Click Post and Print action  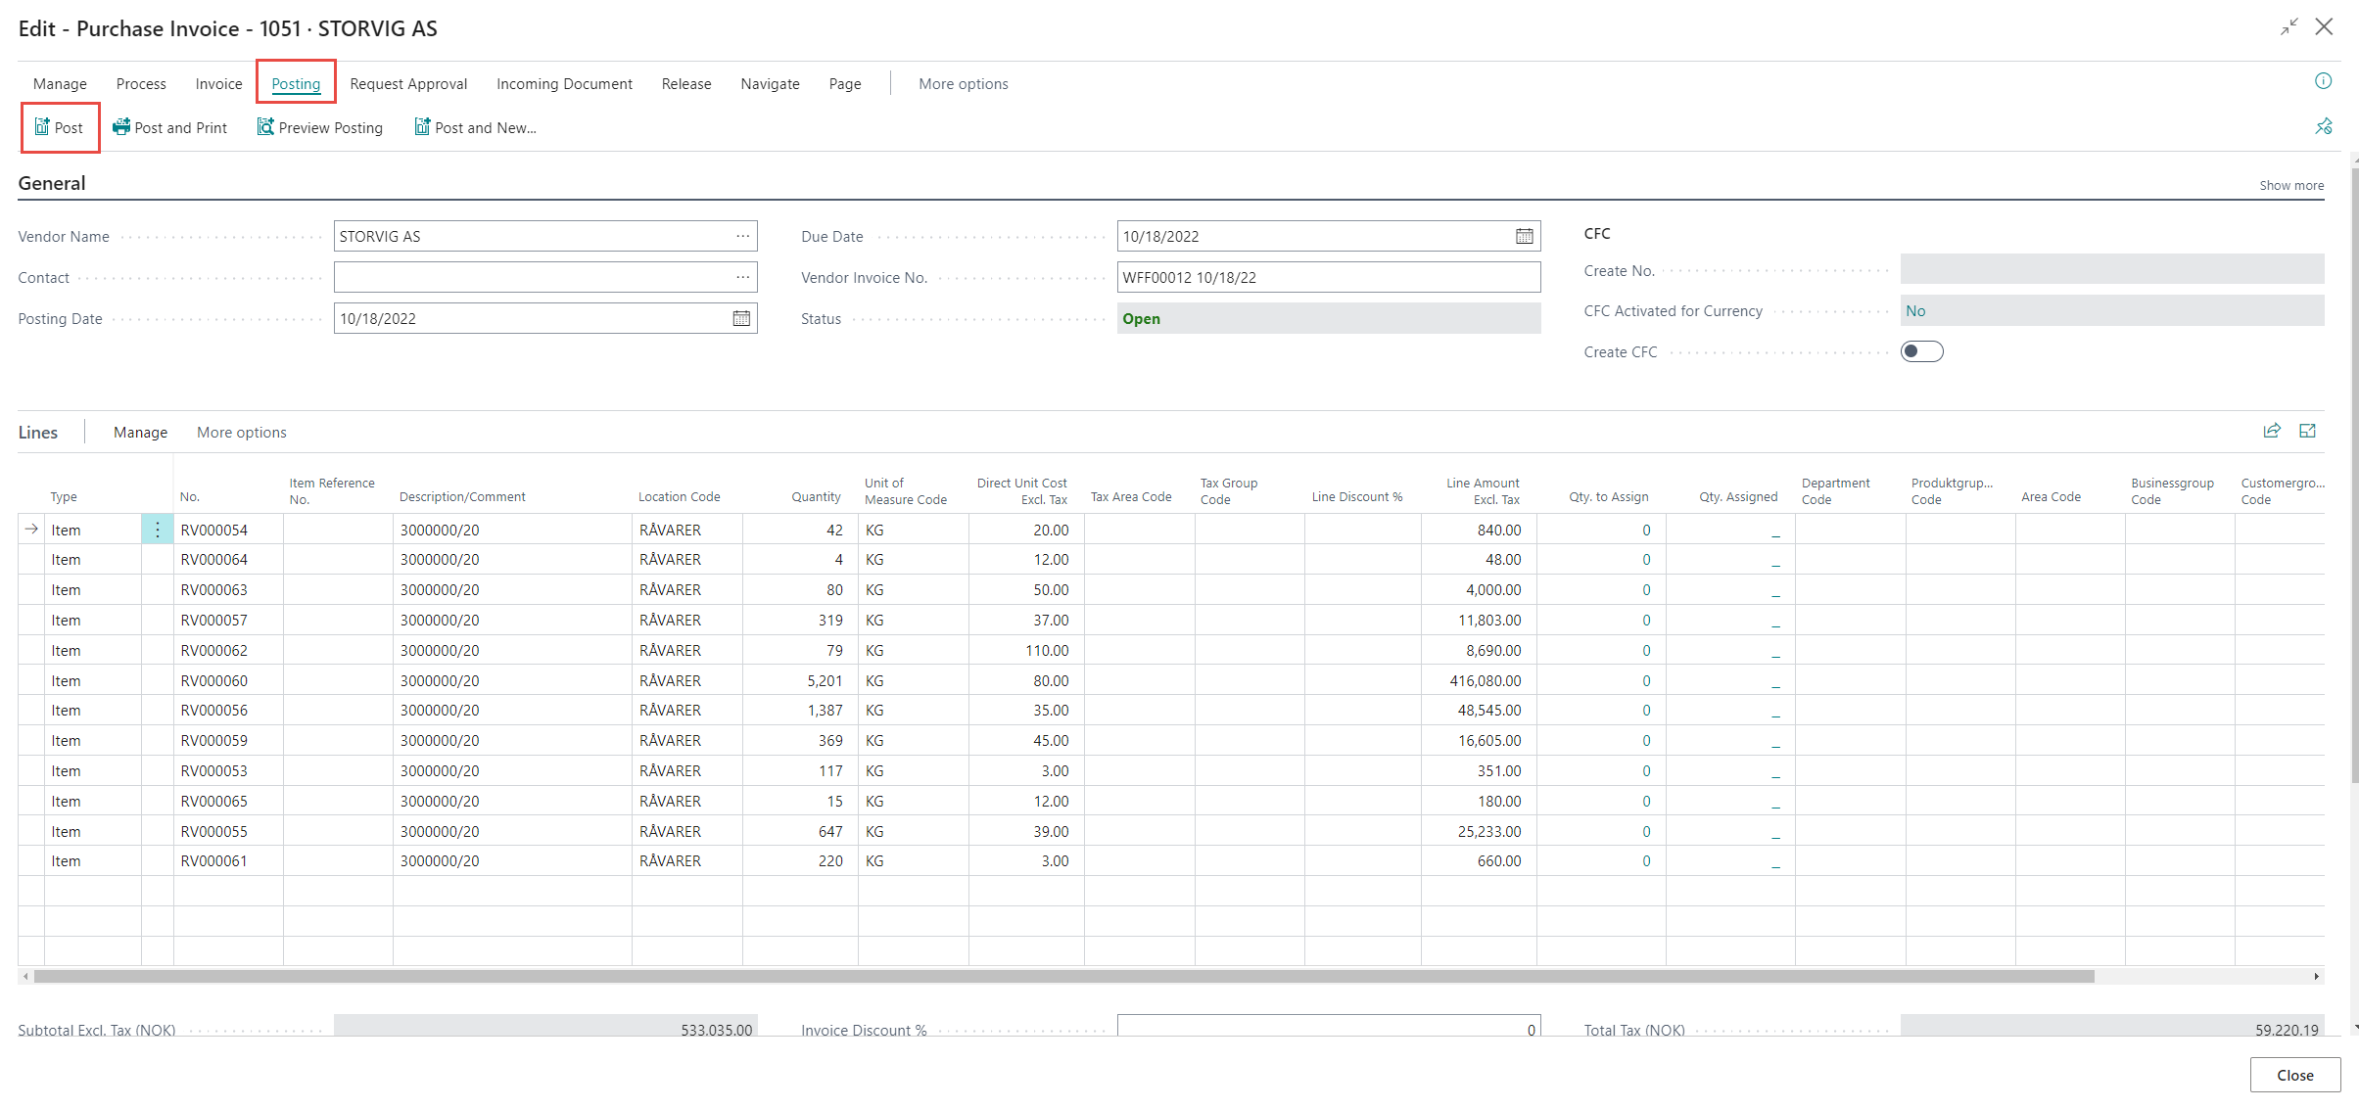coord(169,127)
